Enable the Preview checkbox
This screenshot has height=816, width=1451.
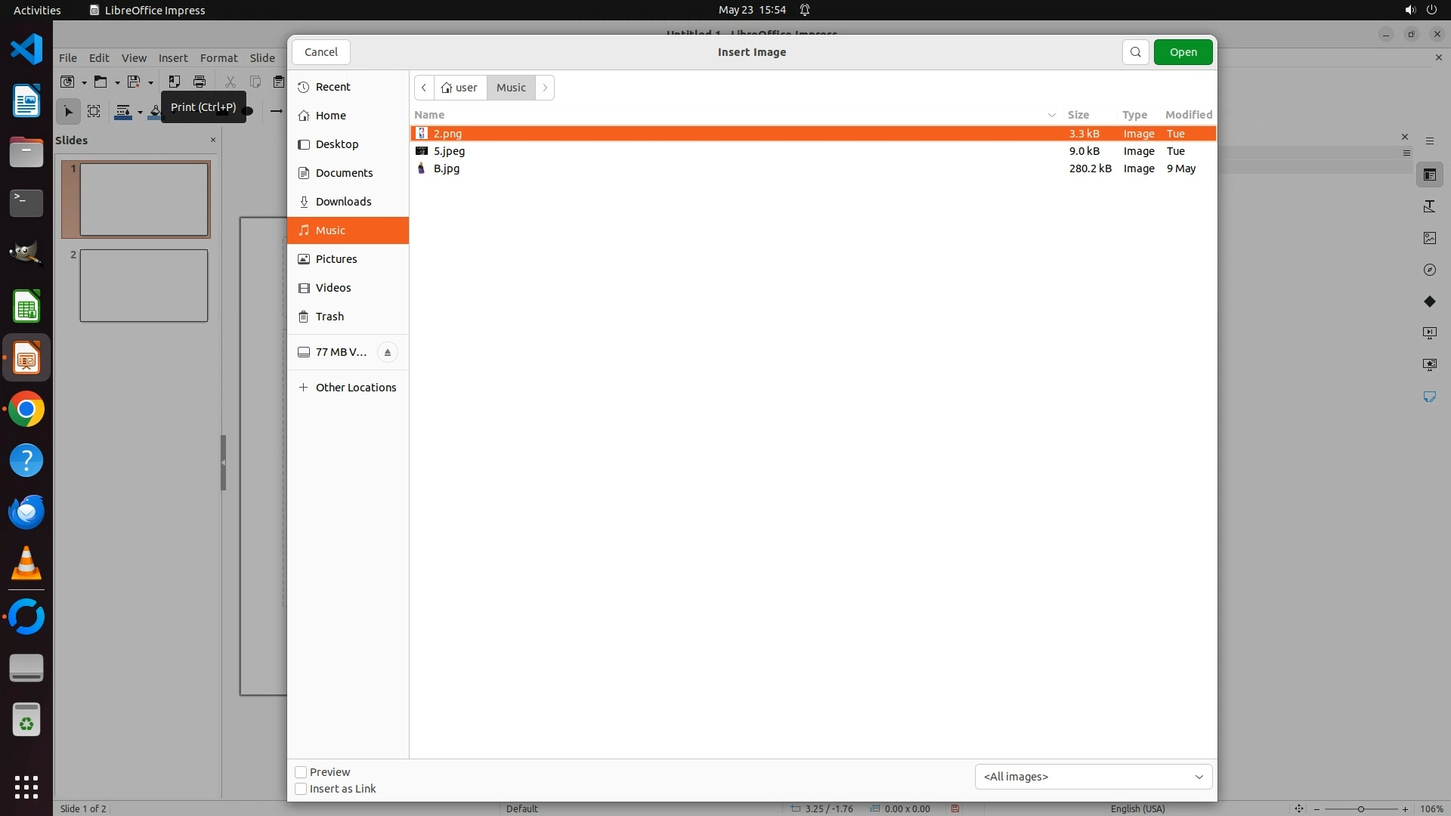(301, 772)
